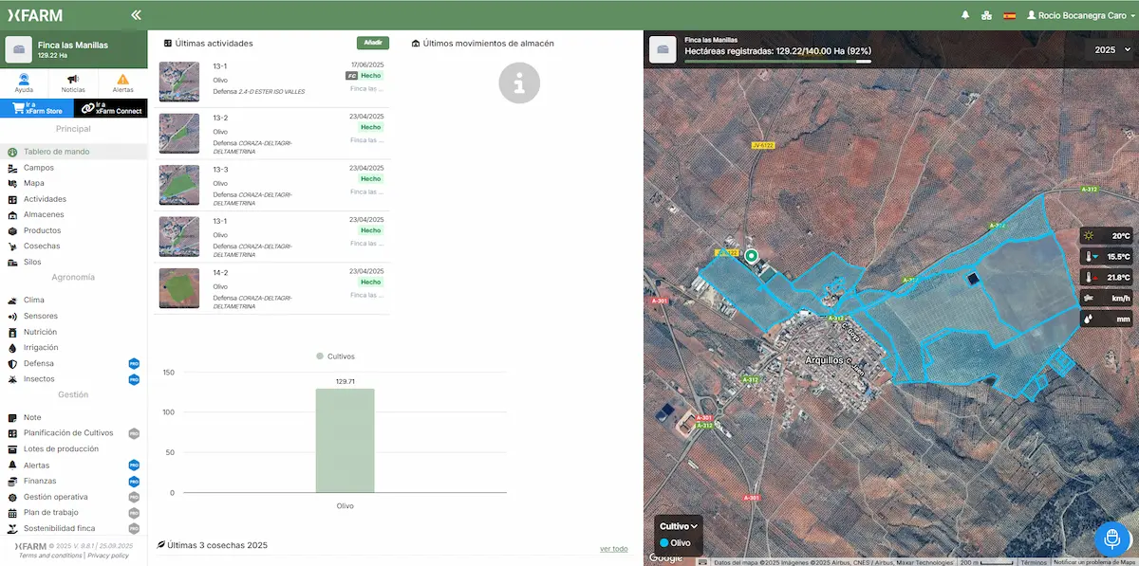Open the 2025 year dropdown on map

pyautogui.click(x=1110, y=49)
